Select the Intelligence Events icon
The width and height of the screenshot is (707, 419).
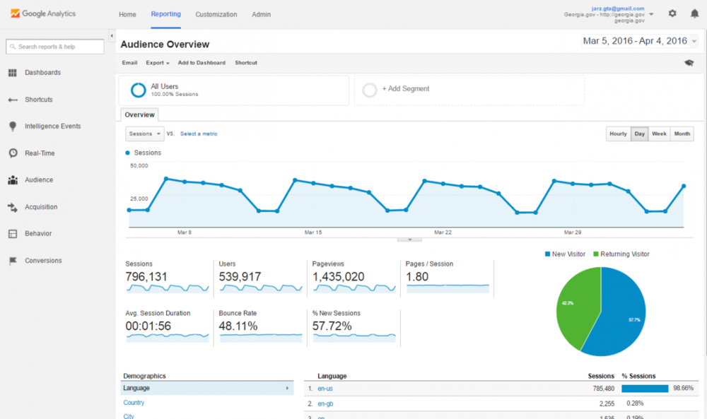tap(11, 126)
